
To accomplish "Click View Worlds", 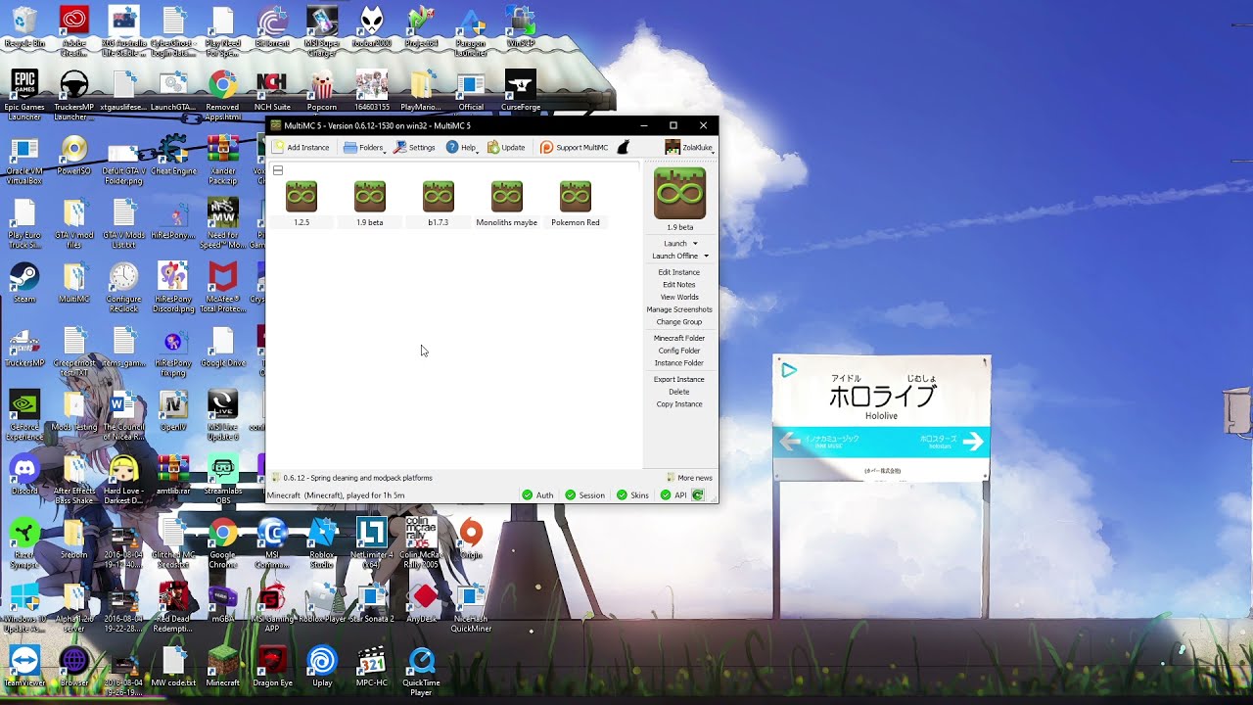I will (679, 297).
